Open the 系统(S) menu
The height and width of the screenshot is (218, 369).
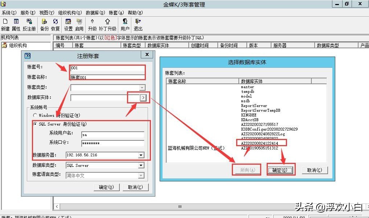pyautogui.click(x=9, y=12)
